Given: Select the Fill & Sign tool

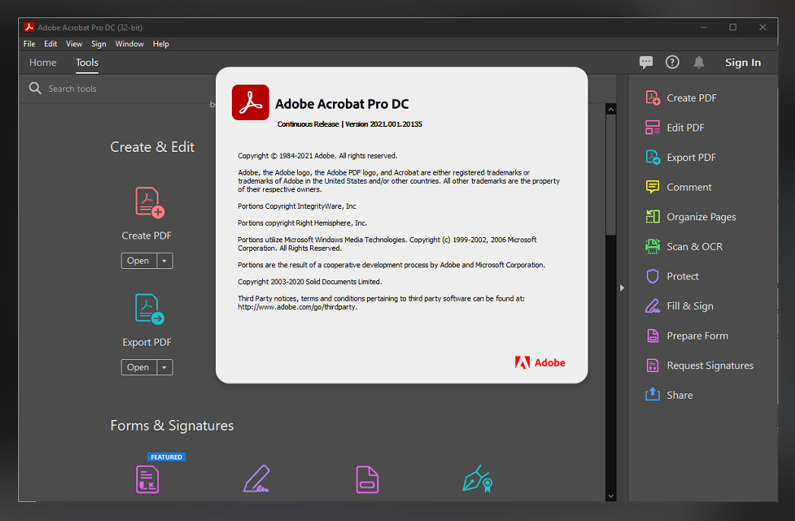Looking at the screenshot, I should click(652, 306).
